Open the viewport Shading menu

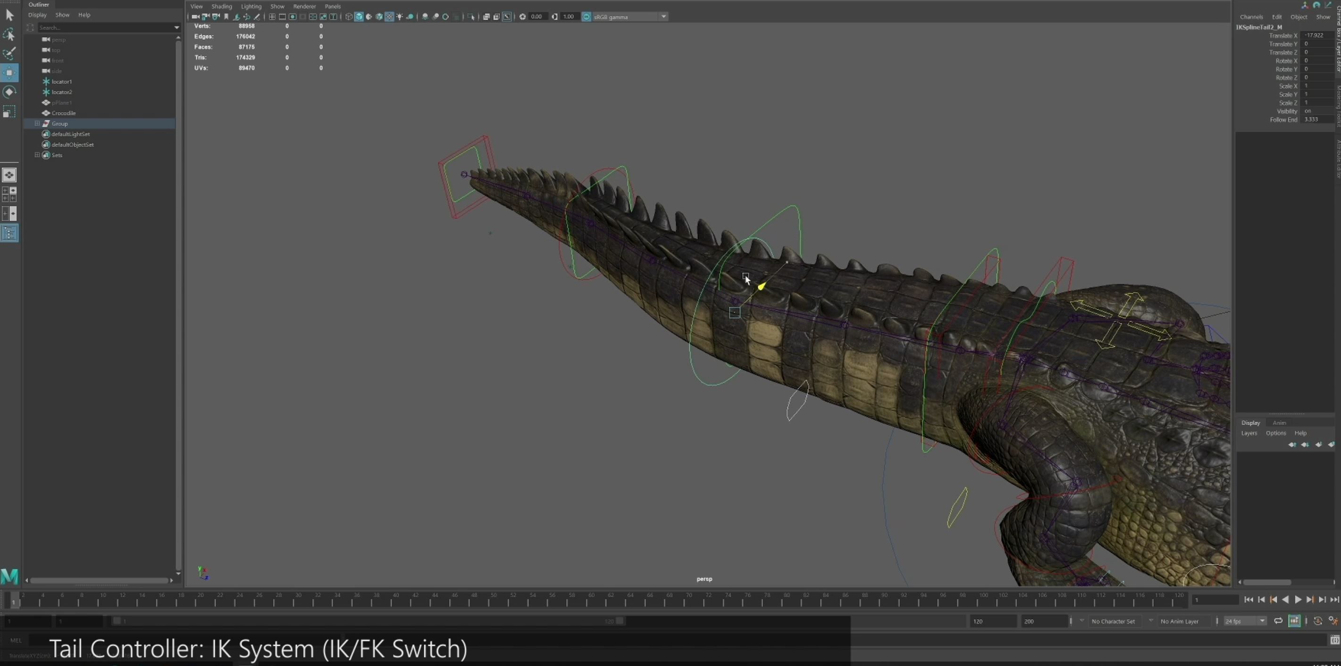222,6
